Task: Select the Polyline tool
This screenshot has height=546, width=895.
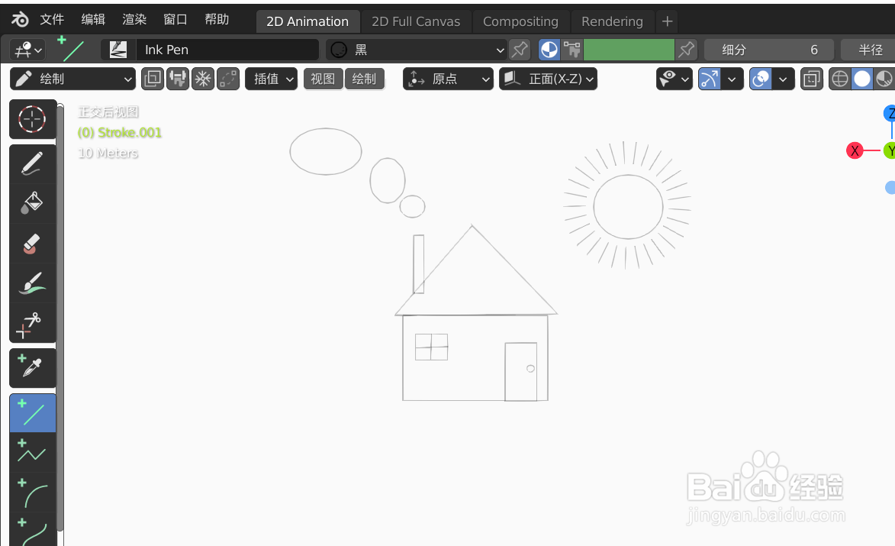Action: click(x=33, y=452)
